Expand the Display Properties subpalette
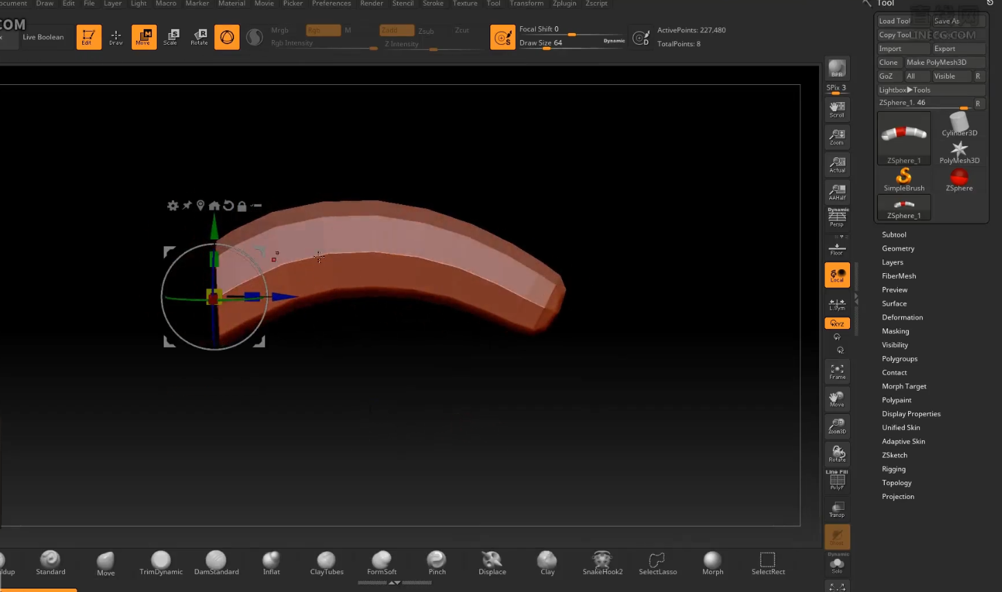This screenshot has width=1002, height=592. pos(911,414)
